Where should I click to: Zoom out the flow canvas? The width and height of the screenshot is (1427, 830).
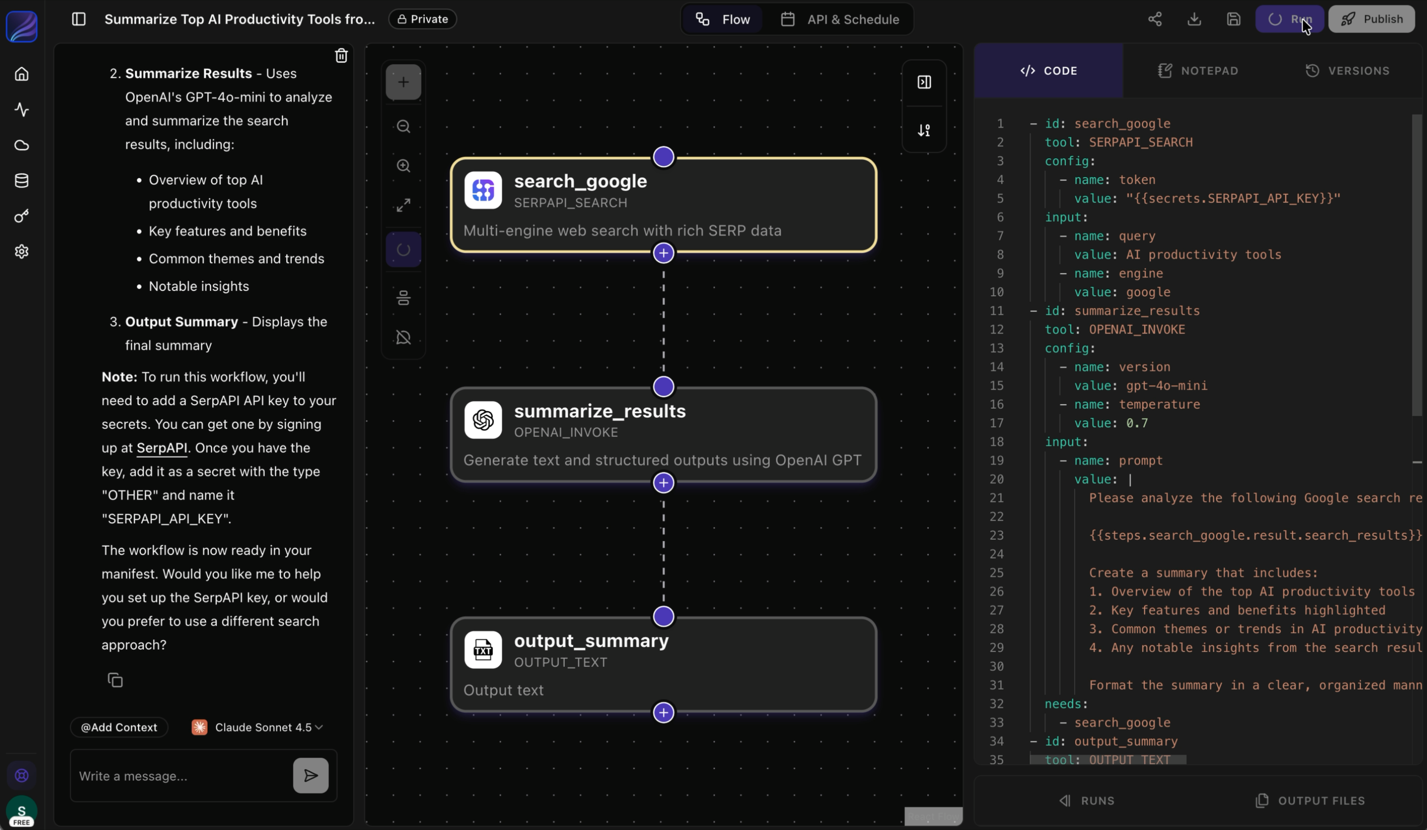pos(403,126)
